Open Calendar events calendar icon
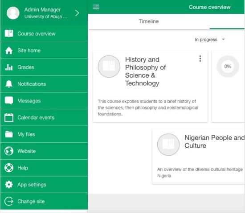This screenshot has height=213, width=245. (9, 118)
